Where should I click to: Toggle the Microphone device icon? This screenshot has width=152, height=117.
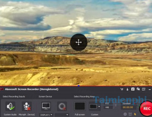(x=27, y=106)
